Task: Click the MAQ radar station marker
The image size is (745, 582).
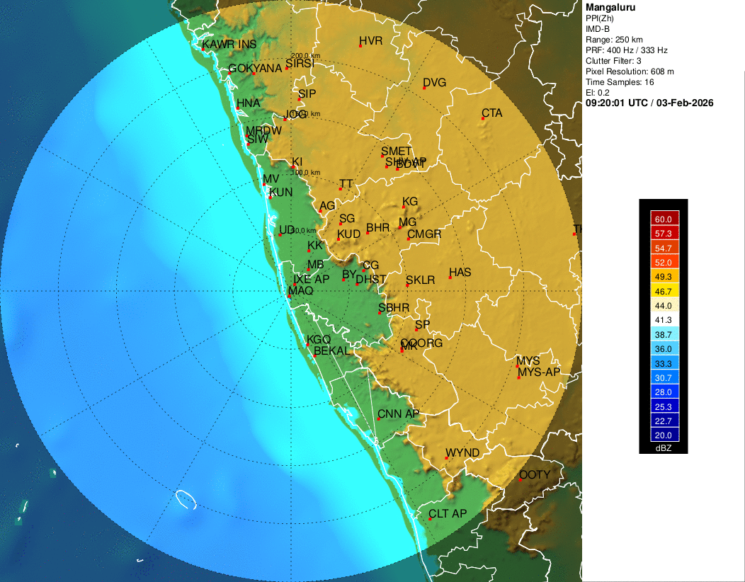Action: coord(289,296)
